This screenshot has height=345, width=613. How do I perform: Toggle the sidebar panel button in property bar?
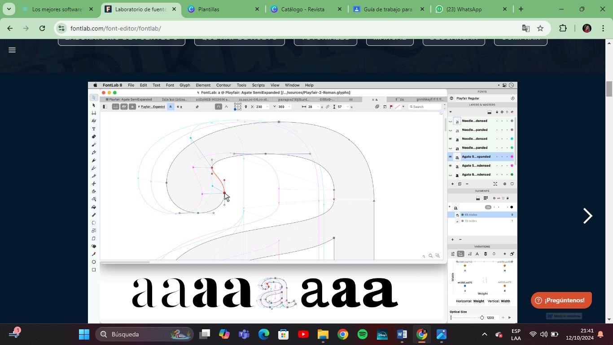click(x=105, y=107)
